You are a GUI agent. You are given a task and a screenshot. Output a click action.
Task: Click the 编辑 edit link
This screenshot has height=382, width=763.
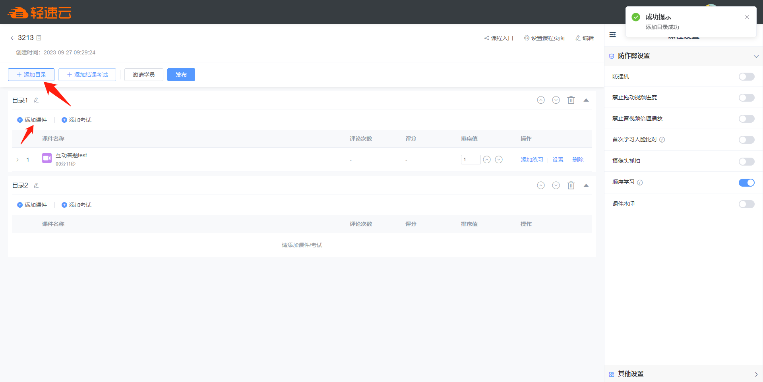[x=585, y=38]
